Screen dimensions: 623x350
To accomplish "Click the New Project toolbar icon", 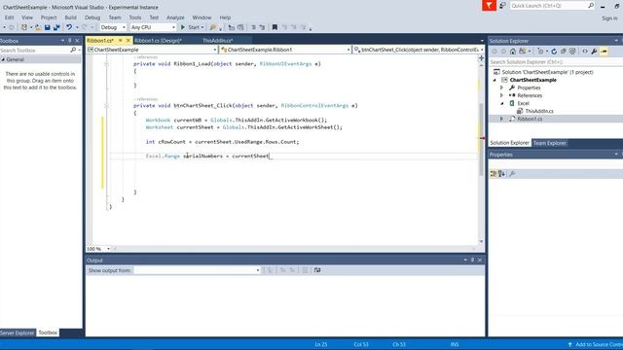I will coord(24,27).
